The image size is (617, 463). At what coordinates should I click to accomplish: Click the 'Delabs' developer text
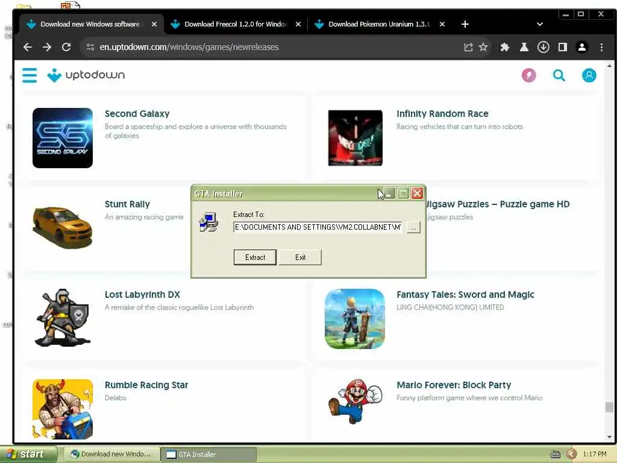[x=115, y=398]
